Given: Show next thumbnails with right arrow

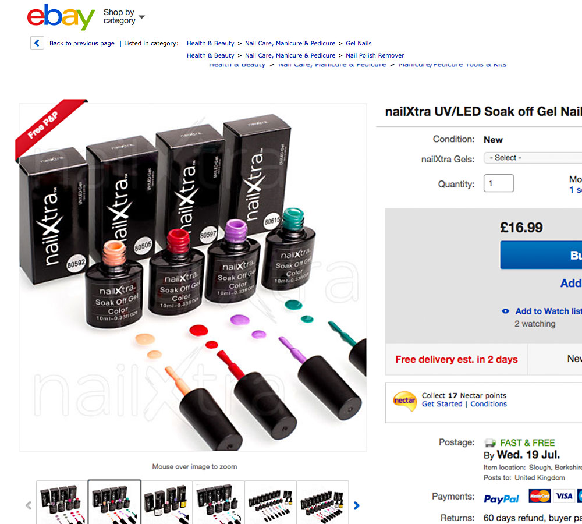Looking at the screenshot, I should pos(356,505).
